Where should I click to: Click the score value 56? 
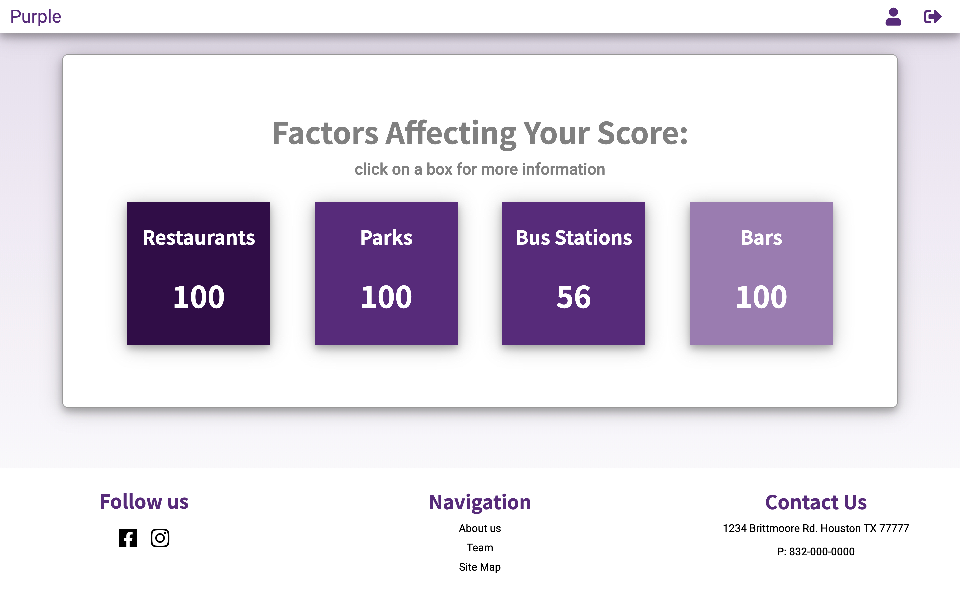click(574, 297)
